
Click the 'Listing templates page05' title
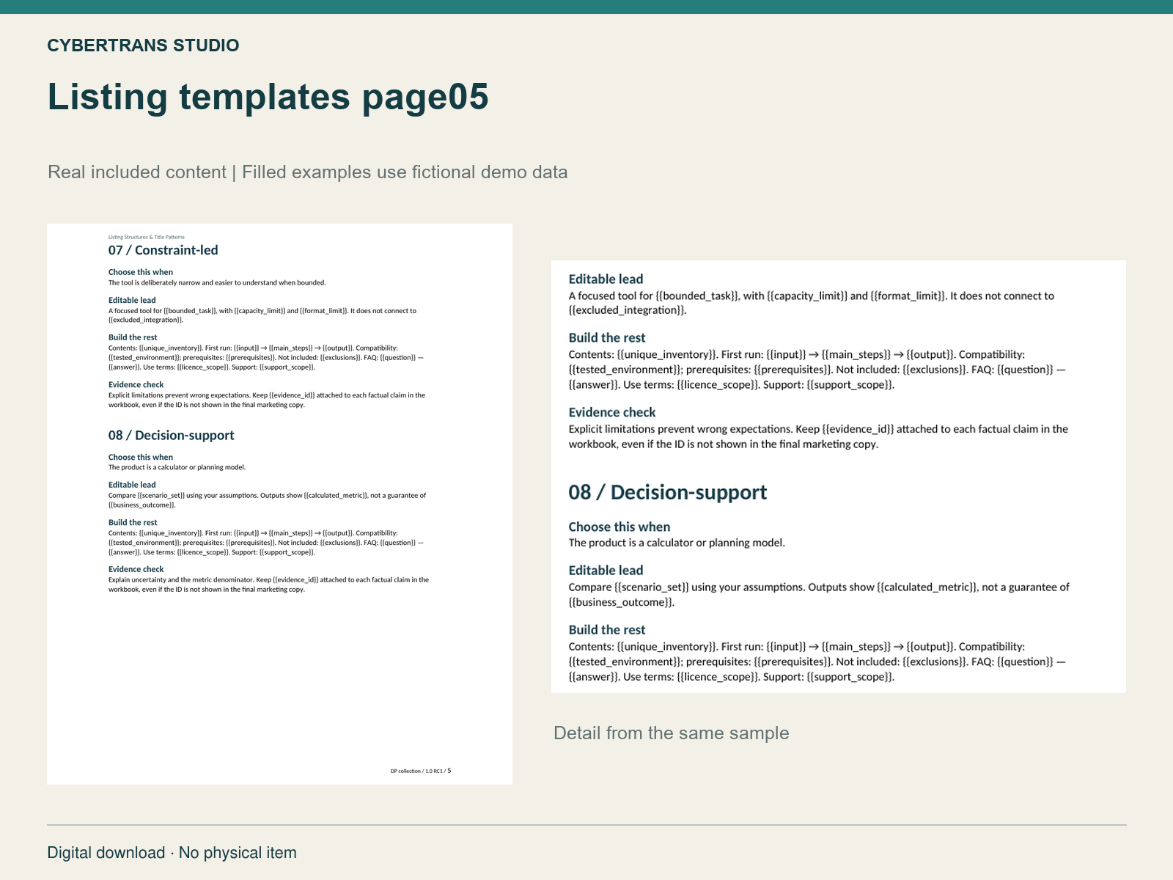click(x=268, y=97)
